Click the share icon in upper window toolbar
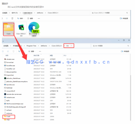Viewport: 135px width, 124px height. tap(7, 18)
